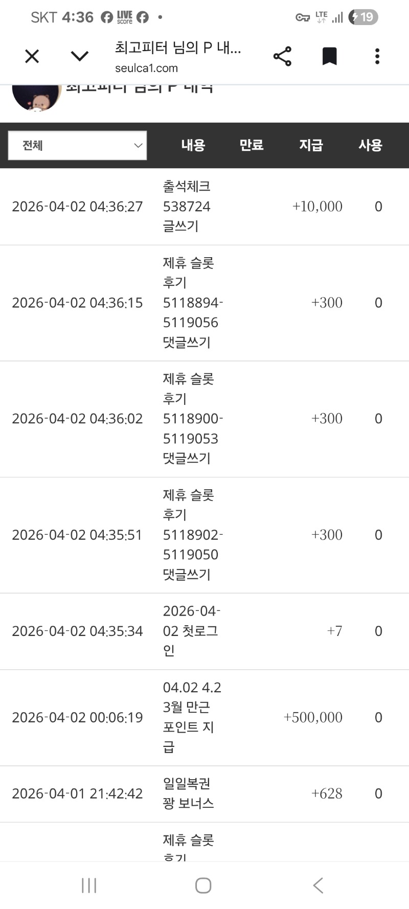
Task: Open the 5118902-5119050 댓글쓰기 entry
Action: [192, 535]
